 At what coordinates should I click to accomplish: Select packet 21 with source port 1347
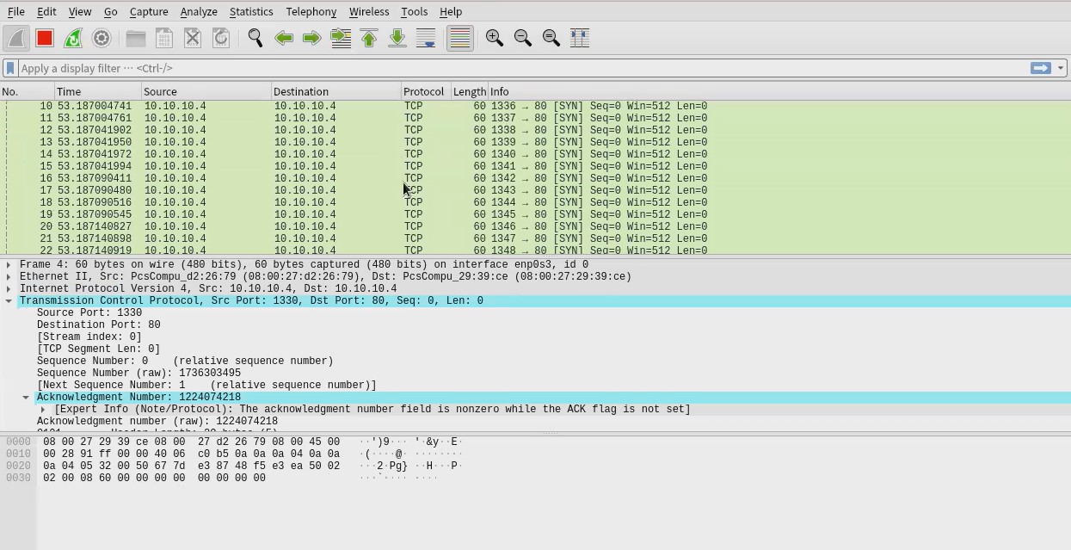click(535, 238)
